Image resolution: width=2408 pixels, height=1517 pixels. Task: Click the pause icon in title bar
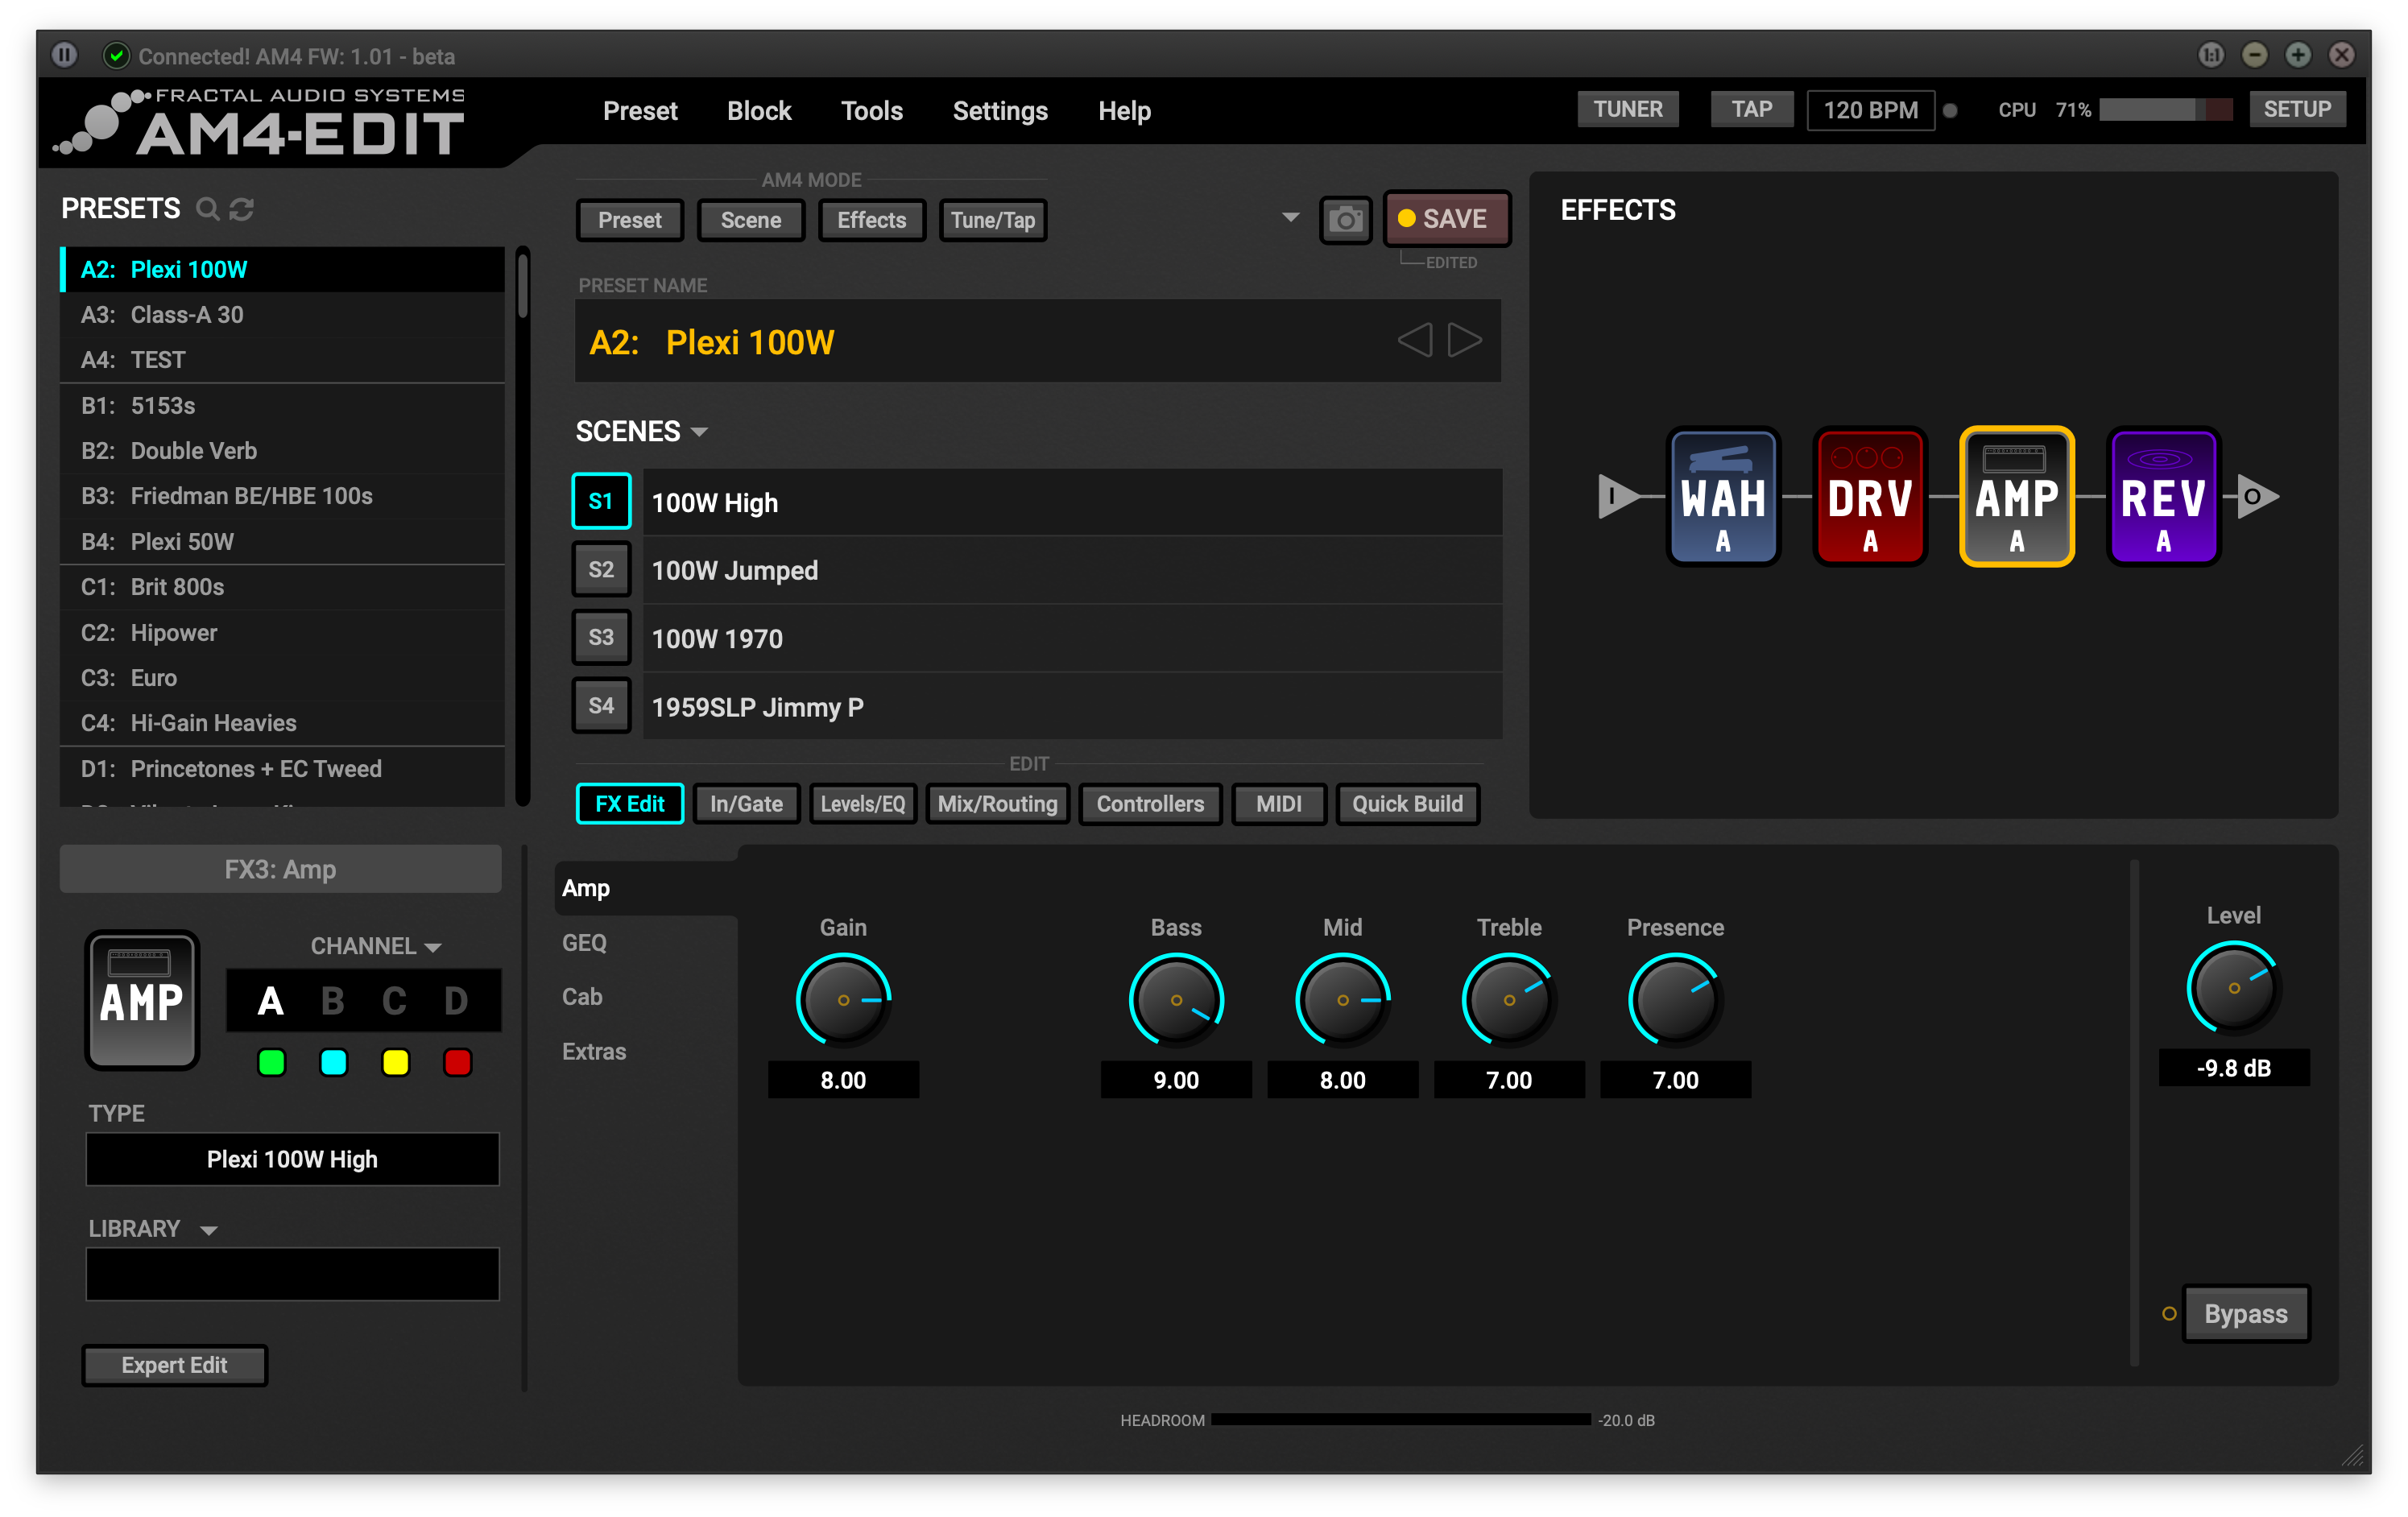65,55
